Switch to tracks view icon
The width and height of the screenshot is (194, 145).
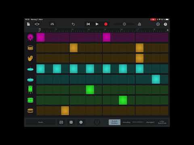(x=37, y=24)
